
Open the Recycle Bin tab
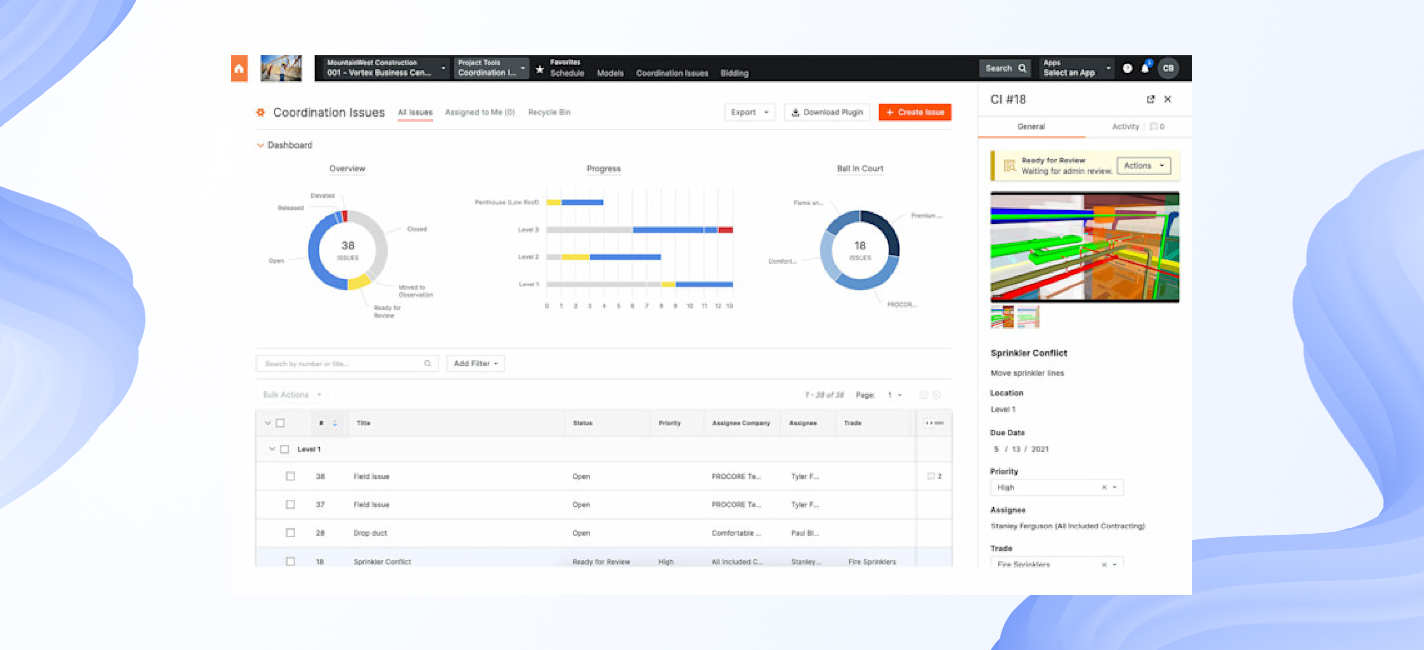549,112
